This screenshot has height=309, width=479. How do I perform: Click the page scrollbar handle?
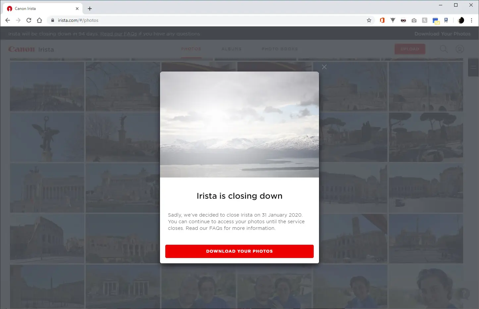[473, 67]
